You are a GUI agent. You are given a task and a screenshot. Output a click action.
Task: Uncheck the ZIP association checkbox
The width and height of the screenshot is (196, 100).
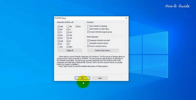(59, 30)
